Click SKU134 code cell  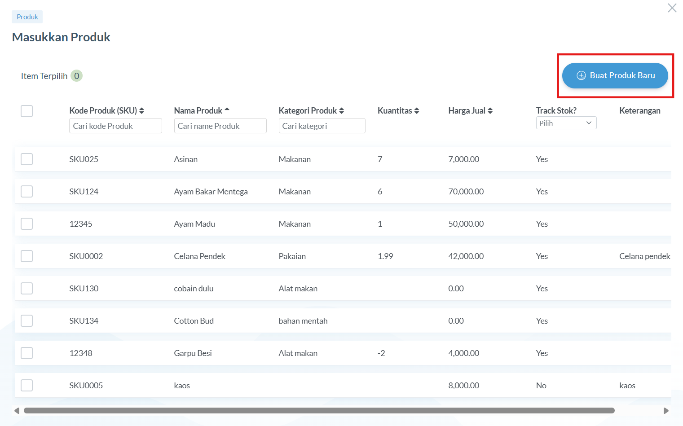click(84, 321)
